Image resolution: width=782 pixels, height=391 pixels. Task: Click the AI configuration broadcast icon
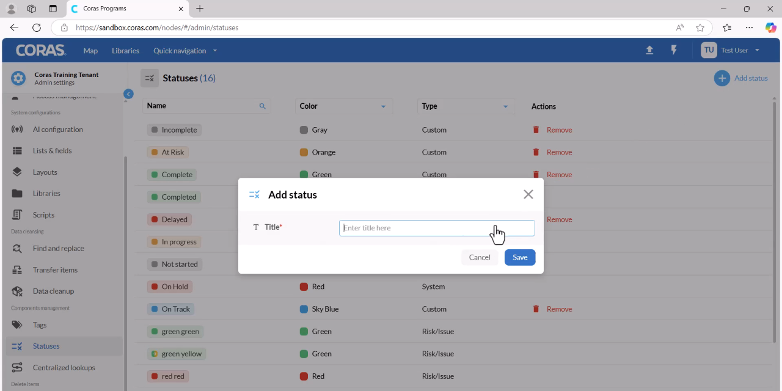pyautogui.click(x=17, y=130)
